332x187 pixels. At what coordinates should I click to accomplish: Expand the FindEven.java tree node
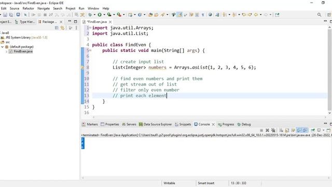[x=6, y=51]
